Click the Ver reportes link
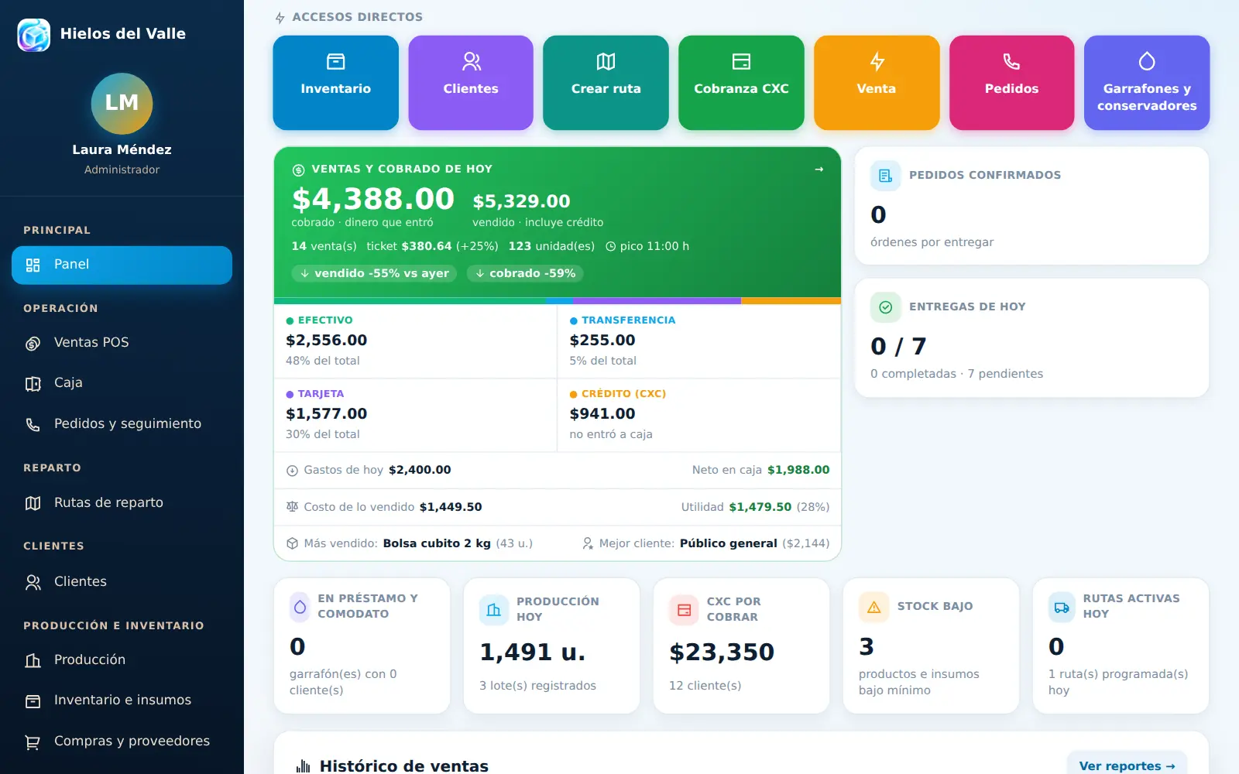The height and width of the screenshot is (774, 1239). pos(1127,765)
